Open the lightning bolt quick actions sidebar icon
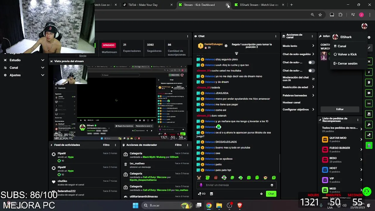The height and width of the screenshot is (211, 375). tap(369, 72)
